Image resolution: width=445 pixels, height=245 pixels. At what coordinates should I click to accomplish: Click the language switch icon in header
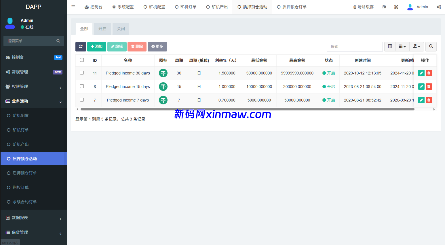tap(384, 7)
